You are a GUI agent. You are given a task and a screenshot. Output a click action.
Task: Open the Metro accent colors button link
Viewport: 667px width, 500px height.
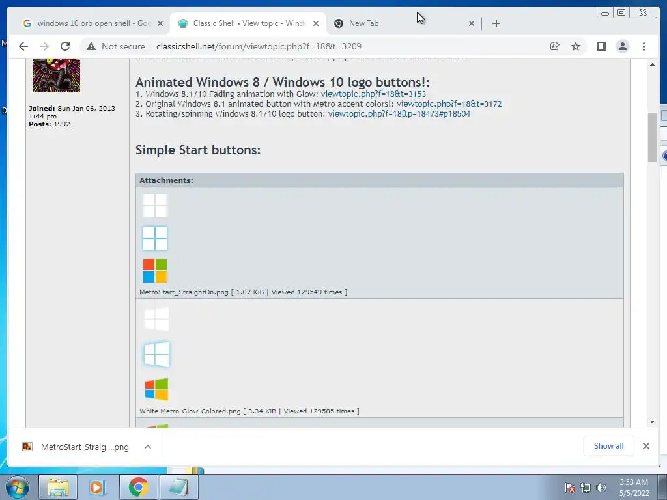coord(449,104)
